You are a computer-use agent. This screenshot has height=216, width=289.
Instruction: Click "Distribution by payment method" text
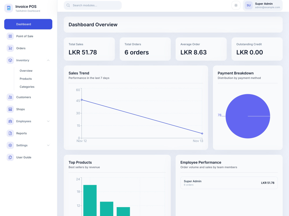click(239, 78)
